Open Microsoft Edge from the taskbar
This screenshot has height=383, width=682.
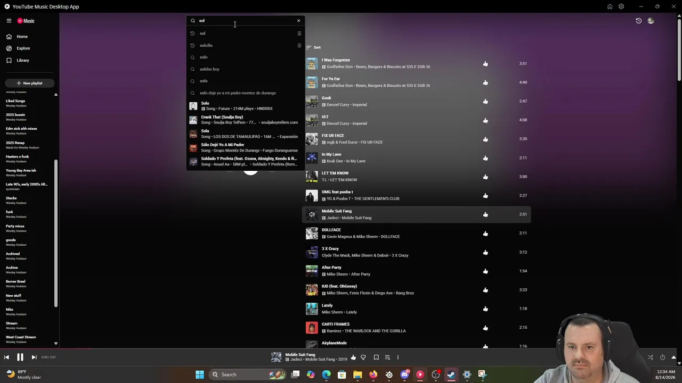coord(327,374)
